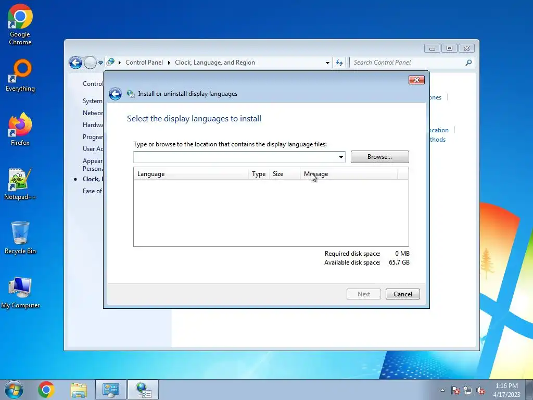
Task: Open the clock showing 1:16 PM
Action: tap(506, 390)
